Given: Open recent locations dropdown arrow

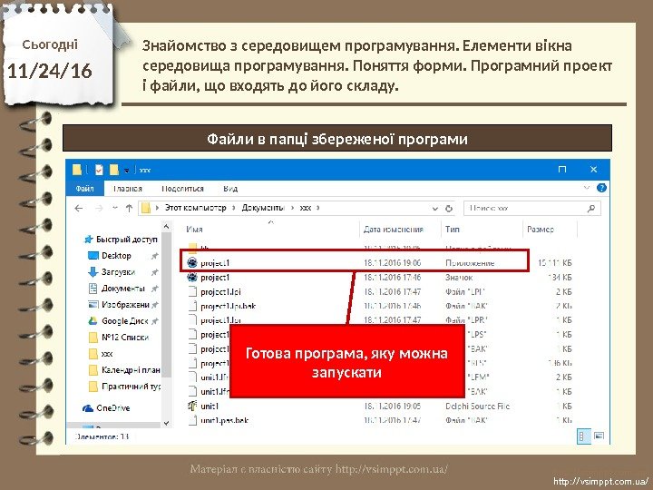Looking at the screenshot, I should click(x=115, y=208).
